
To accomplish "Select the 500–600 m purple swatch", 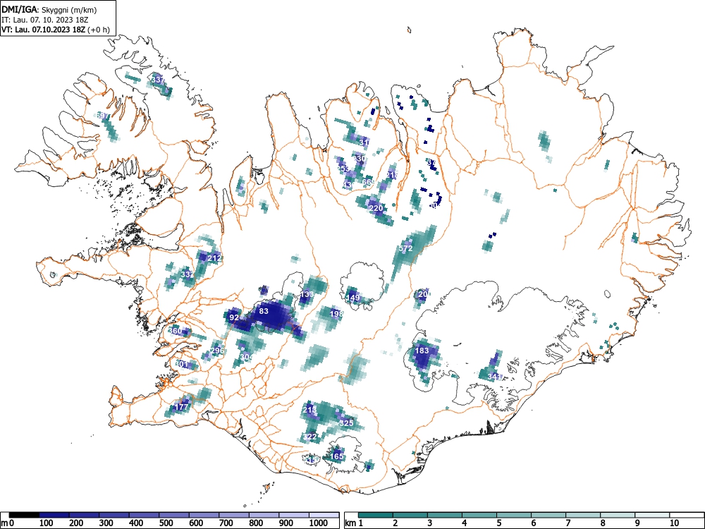I will (x=174, y=515).
